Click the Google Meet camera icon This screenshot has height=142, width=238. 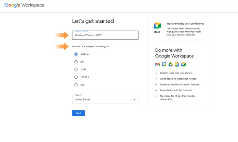[x=157, y=26]
